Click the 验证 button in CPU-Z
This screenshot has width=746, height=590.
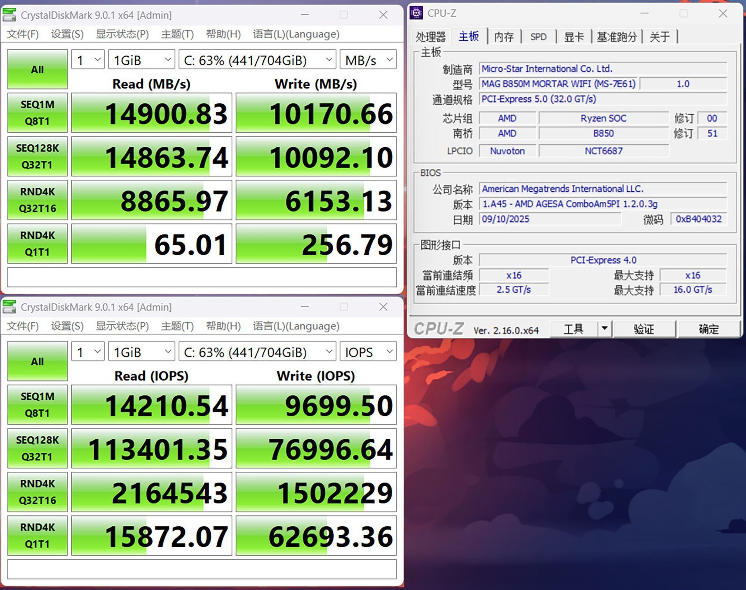click(644, 329)
